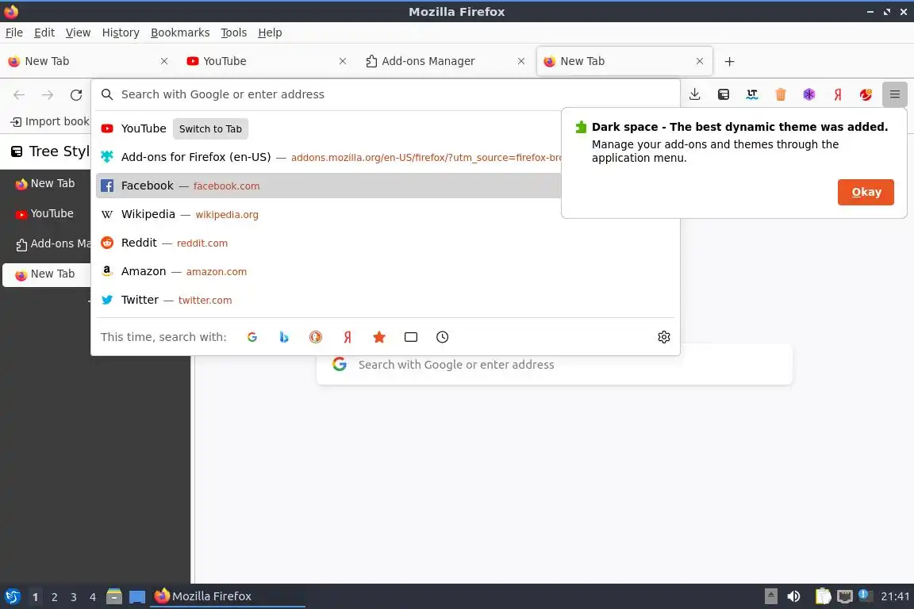Switch to the YouTube tab in tab bar

pyautogui.click(x=267, y=61)
